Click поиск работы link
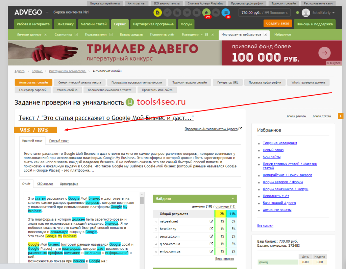The height and width of the screenshot is (269, 346). [x=296, y=116]
